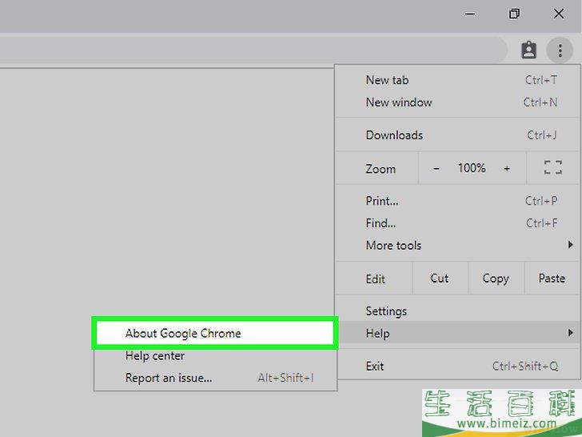The height and width of the screenshot is (437, 582).
Task: Open Help center submenu item
Action: pyautogui.click(x=215, y=355)
